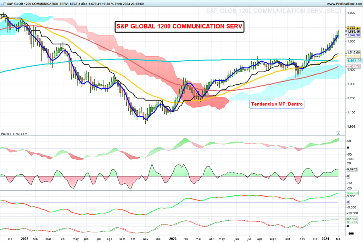The height and width of the screenshot is (242, 363).
Task: Click the small info icon above the indicators
Action: (x=338, y=133)
